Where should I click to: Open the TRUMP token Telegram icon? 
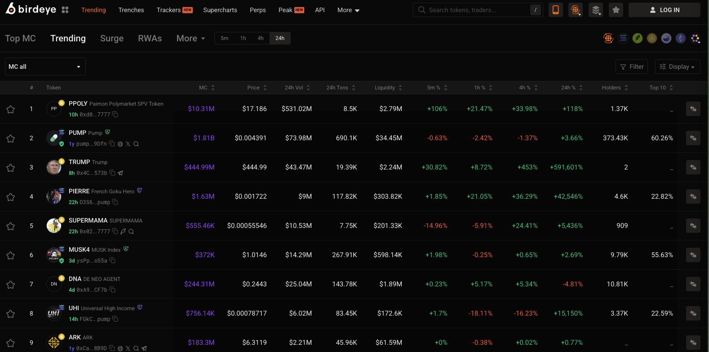[x=120, y=173]
